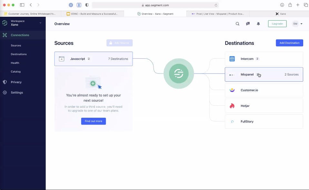
Task: Click the Javascript source icon
Action: pyautogui.click(x=62, y=59)
